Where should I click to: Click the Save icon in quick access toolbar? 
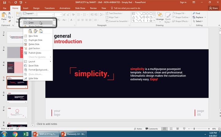click(5, 2)
